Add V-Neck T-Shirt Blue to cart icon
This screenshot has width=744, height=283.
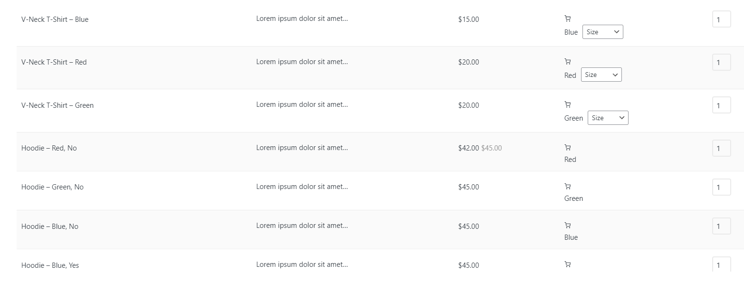coord(567,19)
